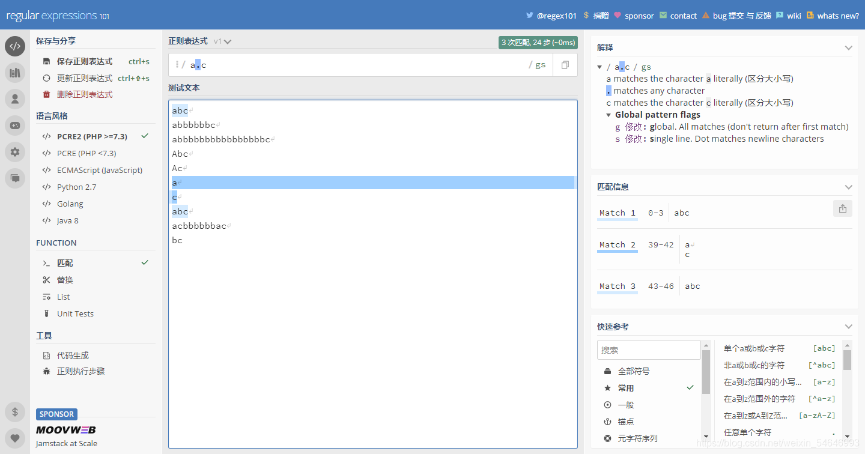Image resolution: width=865 pixels, height=454 pixels.
Task: Collapse the 解释 explanation panel
Action: (848, 47)
